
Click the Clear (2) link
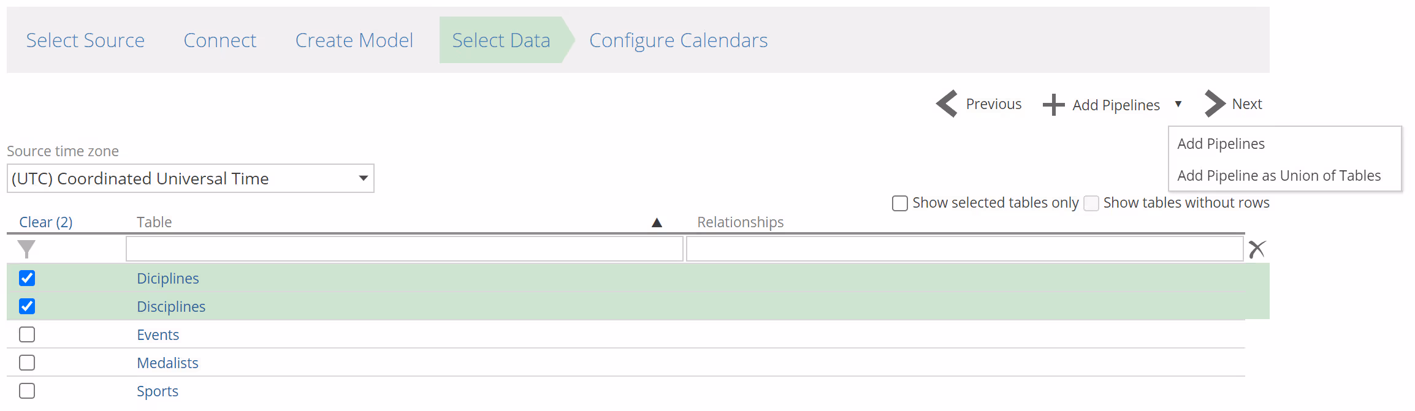pyautogui.click(x=46, y=222)
